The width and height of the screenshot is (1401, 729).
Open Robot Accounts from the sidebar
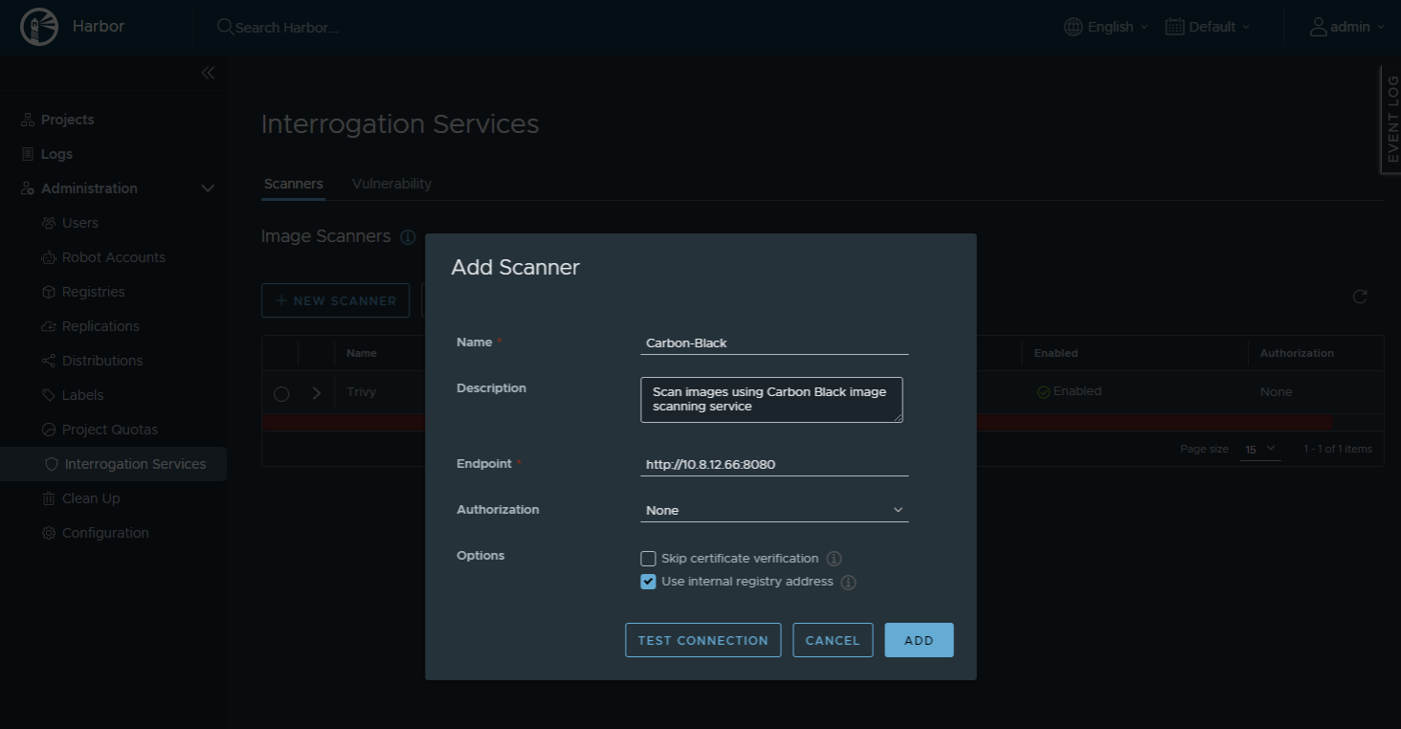tap(113, 257)
